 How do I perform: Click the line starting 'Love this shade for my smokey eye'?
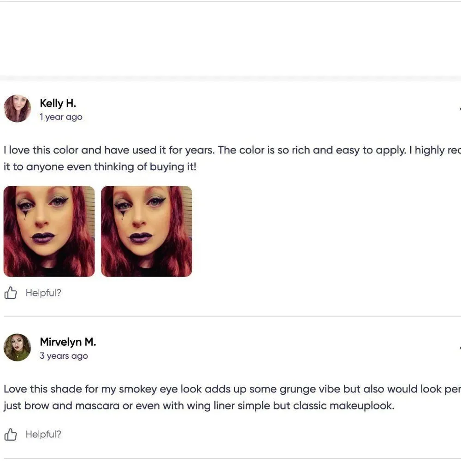pos(232,389)
